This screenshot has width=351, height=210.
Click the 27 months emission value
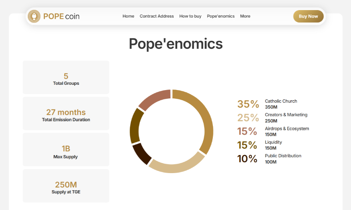[x=66, y=112]
